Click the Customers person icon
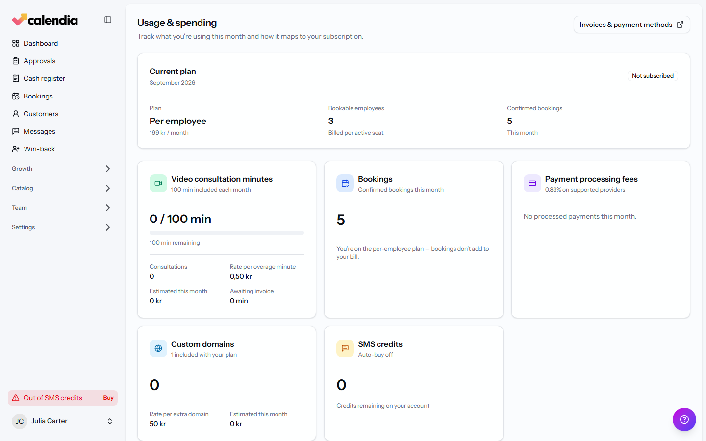This screenshot has height=441, width=706. point(16,114)
